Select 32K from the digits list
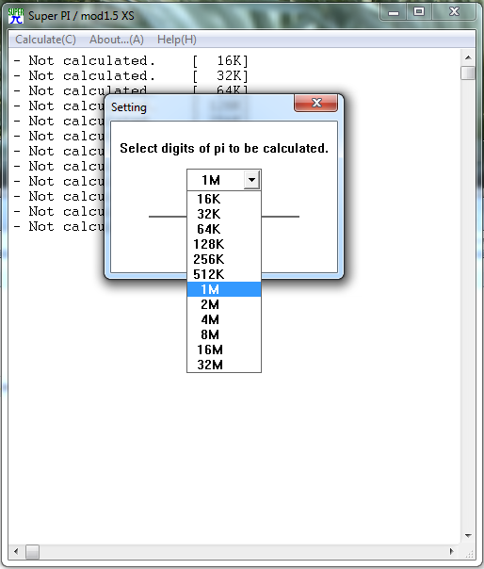The height and width of the screenshot is (569, 484). pyautogui.click(x=224, y=214)
